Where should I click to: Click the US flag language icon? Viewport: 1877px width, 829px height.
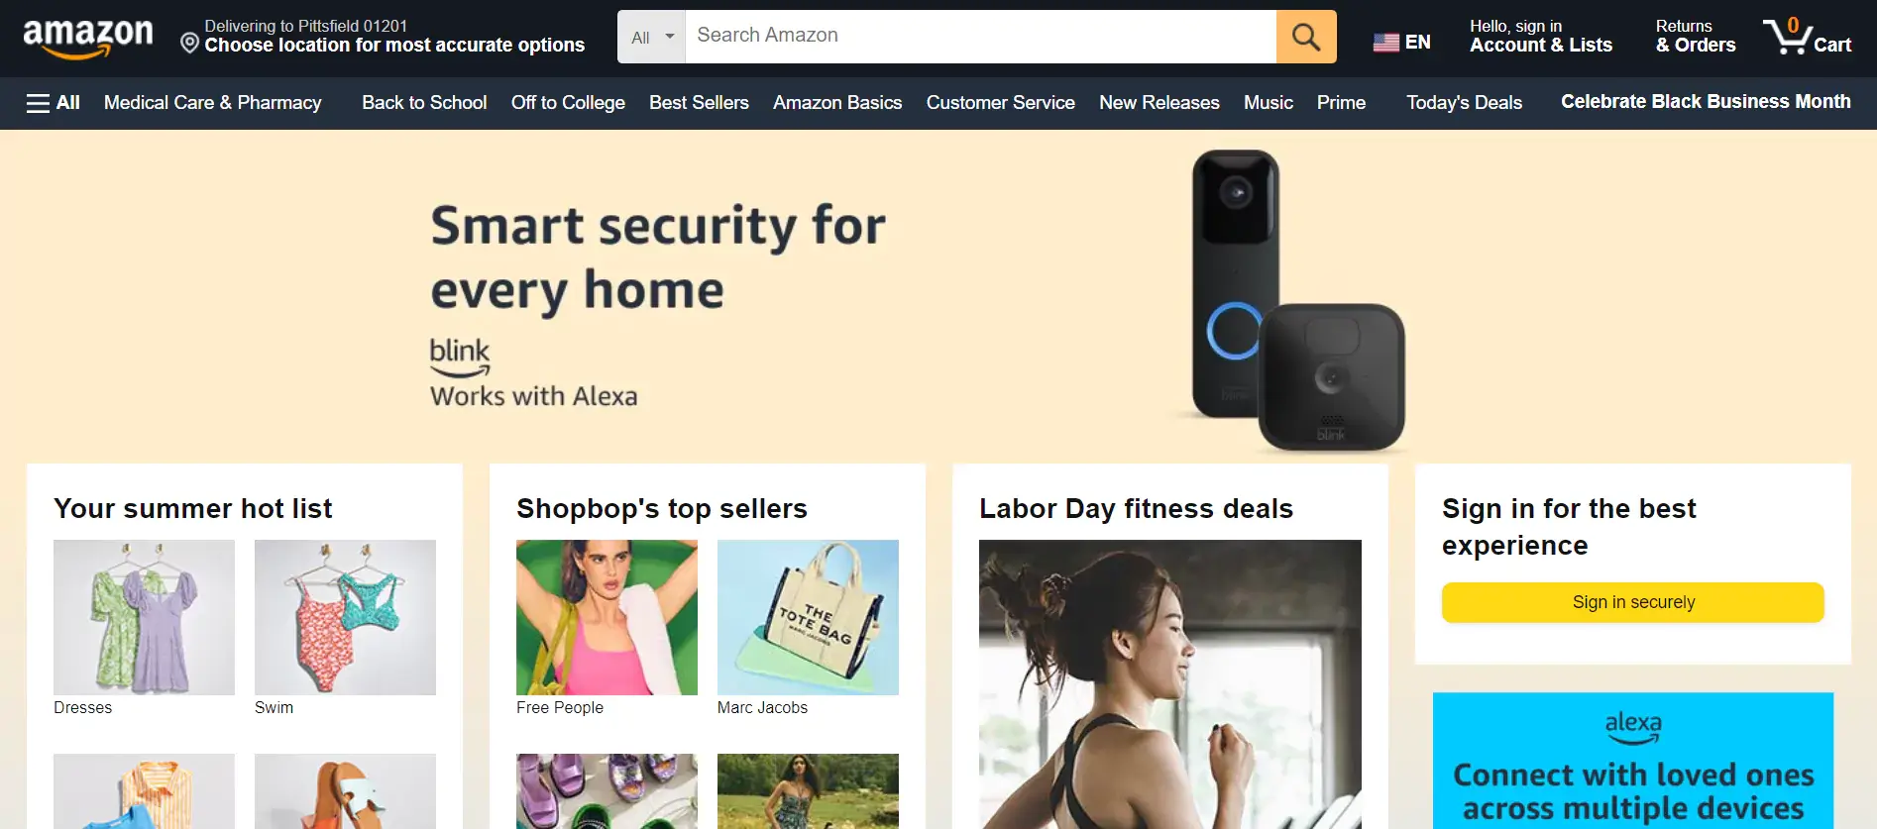(x=1385, y=43)
